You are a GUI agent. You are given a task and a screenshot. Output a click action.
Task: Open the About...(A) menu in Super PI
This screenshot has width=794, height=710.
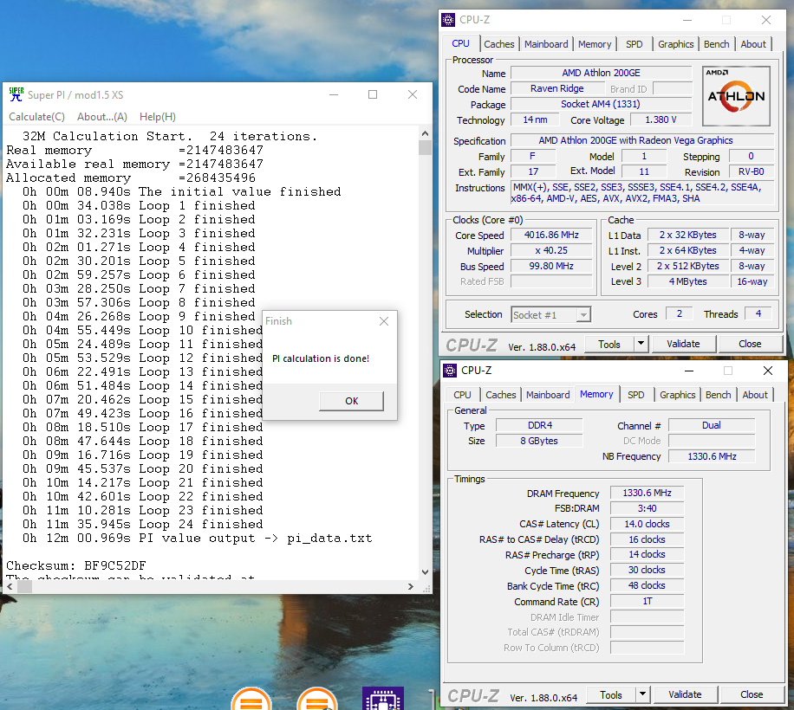[x=101, y=117]
